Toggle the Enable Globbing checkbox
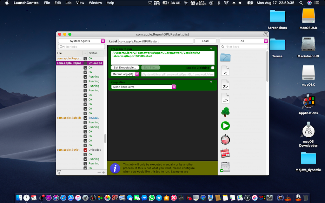325x203 pixels. [213, 68]
